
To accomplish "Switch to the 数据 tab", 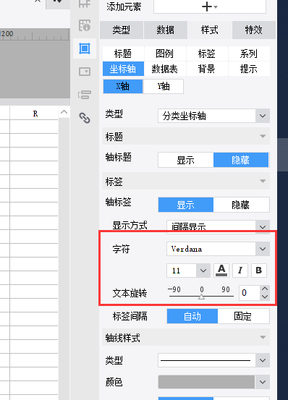I will [166, 30].
